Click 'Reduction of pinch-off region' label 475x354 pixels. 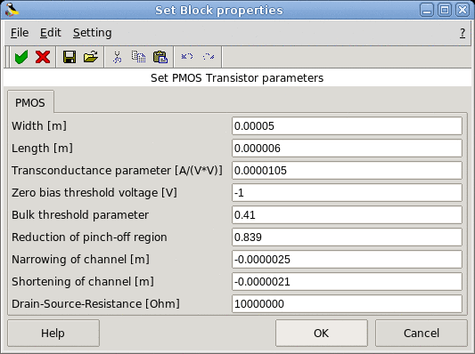coord(89,237)
